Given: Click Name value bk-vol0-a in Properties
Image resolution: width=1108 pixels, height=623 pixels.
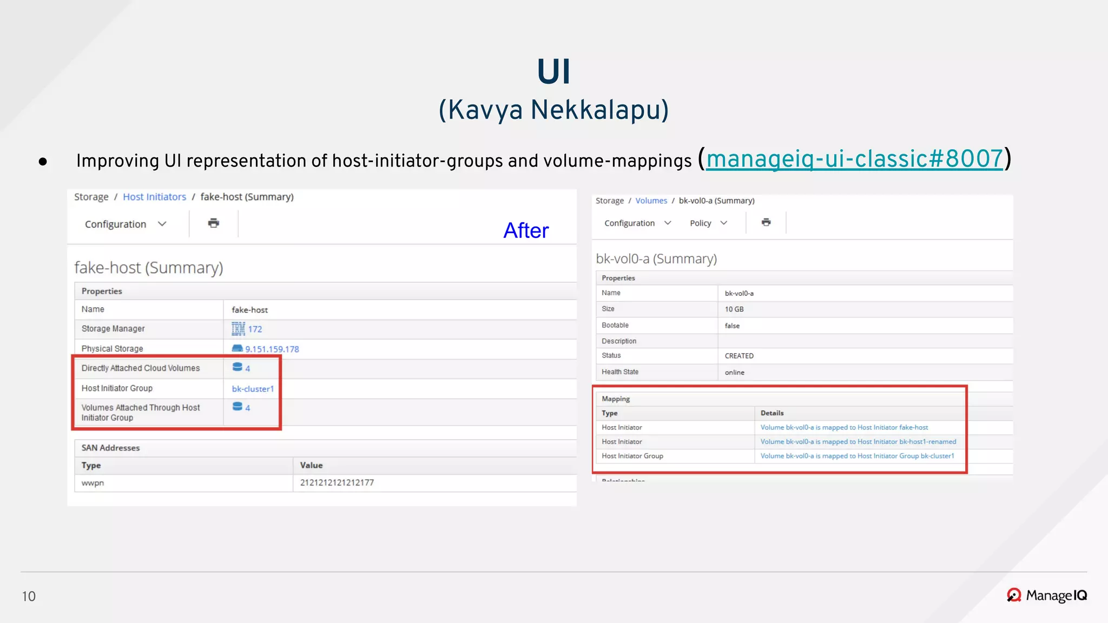Looking at the screenshot, I should (739, 294).
